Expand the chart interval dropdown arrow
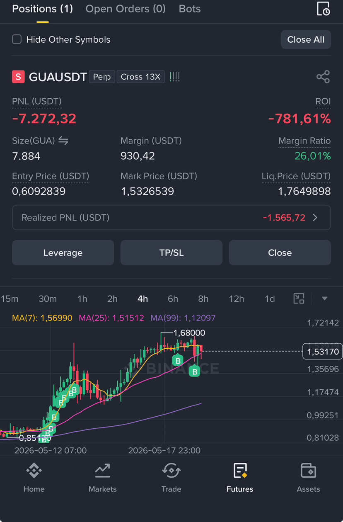This screenshot has width=343, height=522. pyautogui.click(x=325, y=299)
